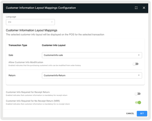Open the Return customer info layout dropdown

tap(92, 75)
